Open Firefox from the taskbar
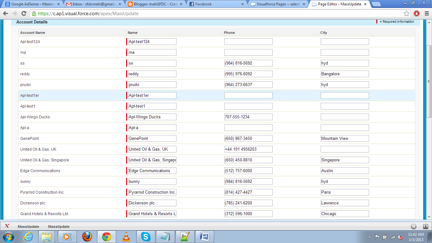The height and width of the screenshot is (243, 432). (x=87, y=236)
